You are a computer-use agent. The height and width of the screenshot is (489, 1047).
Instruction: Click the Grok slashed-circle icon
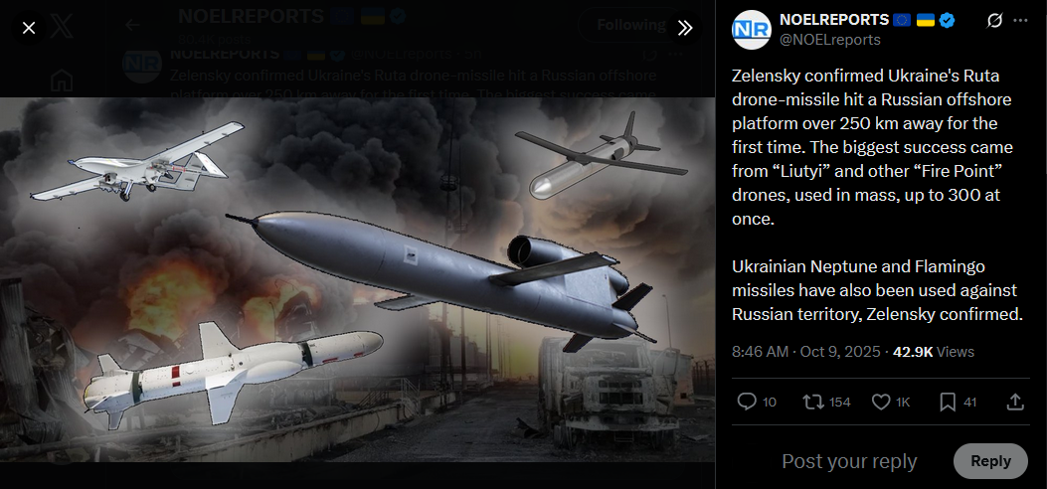tap(994, 21)
